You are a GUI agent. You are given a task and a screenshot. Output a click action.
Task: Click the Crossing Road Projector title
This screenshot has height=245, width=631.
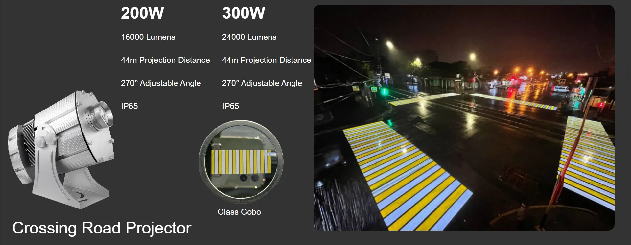click(102, 228)
